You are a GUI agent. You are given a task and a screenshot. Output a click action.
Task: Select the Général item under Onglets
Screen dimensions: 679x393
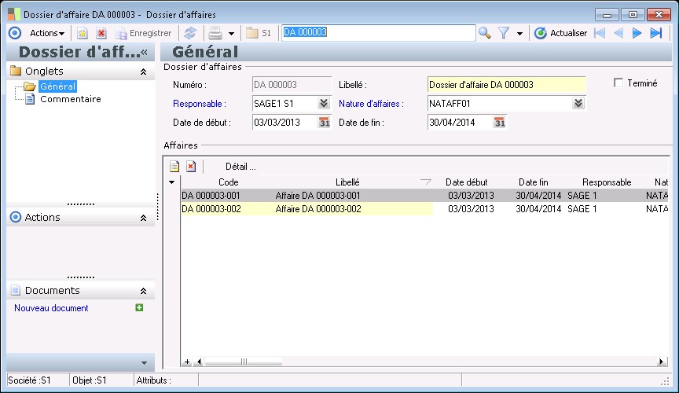click(57, 86)
